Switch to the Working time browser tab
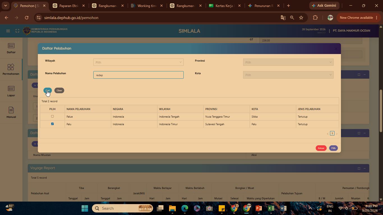The width and height of the screenshot is (383, 215). [147, 6]
